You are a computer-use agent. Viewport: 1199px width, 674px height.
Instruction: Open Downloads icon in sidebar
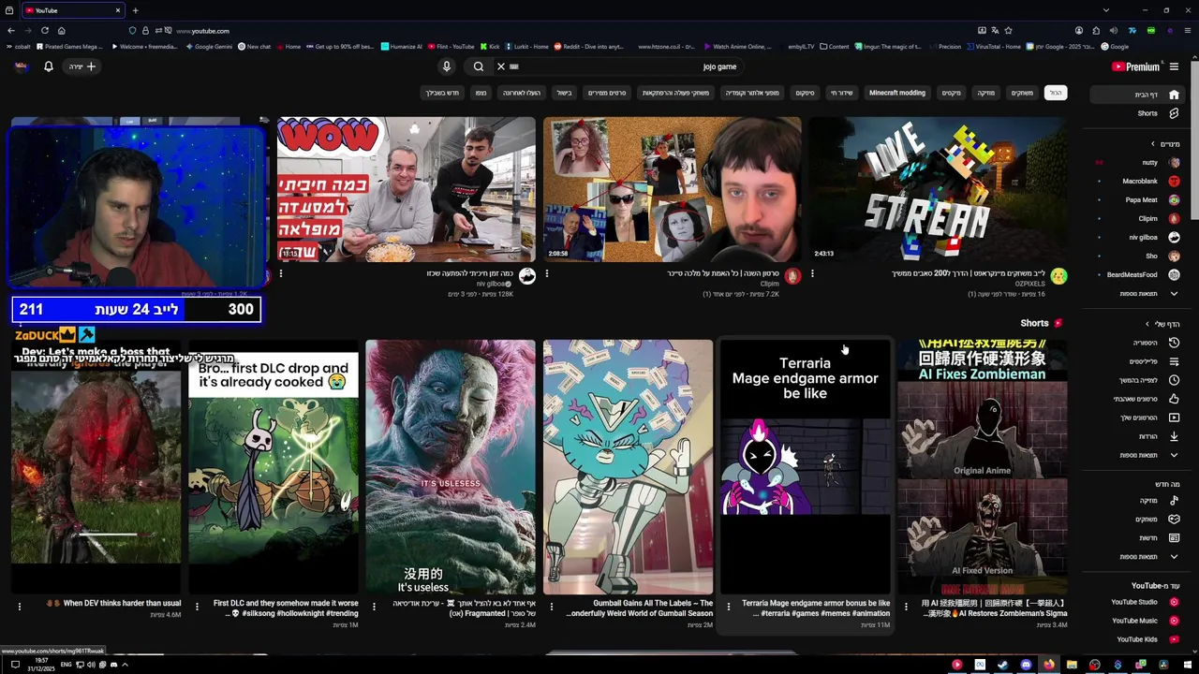(x=1174, y=436)
